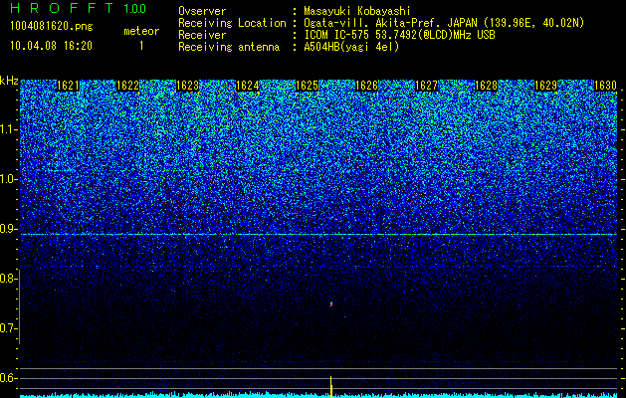Viewport: 626px width, 398px height.
Task: Click the meteor count label
Action: [141, 31]
